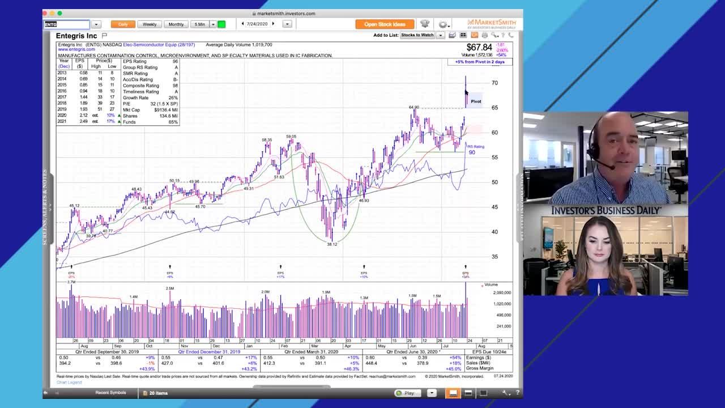Select the Daily chart period
Screen dimensions: 725x408
[x=123, y=24]
